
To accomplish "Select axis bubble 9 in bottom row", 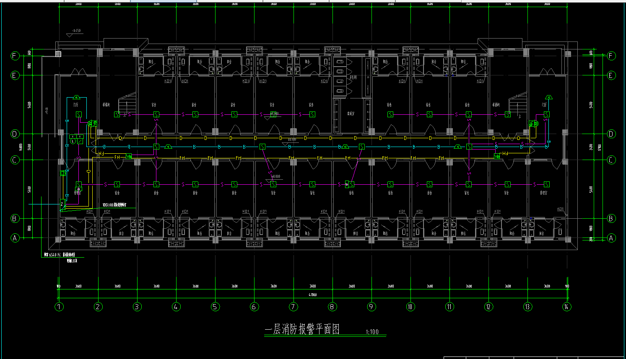I will [x=371, y=307].
